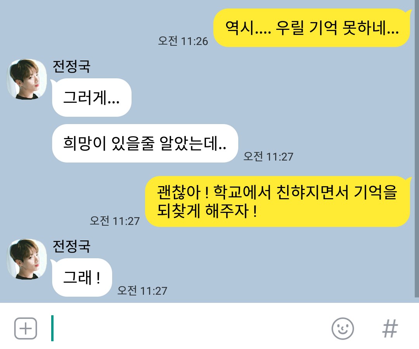Image resolution: width=419 pixels, height=349 pixels.
Task: Tap the lower 전정국 sender name
Action: pyautogui.click(x=71, y=246)
